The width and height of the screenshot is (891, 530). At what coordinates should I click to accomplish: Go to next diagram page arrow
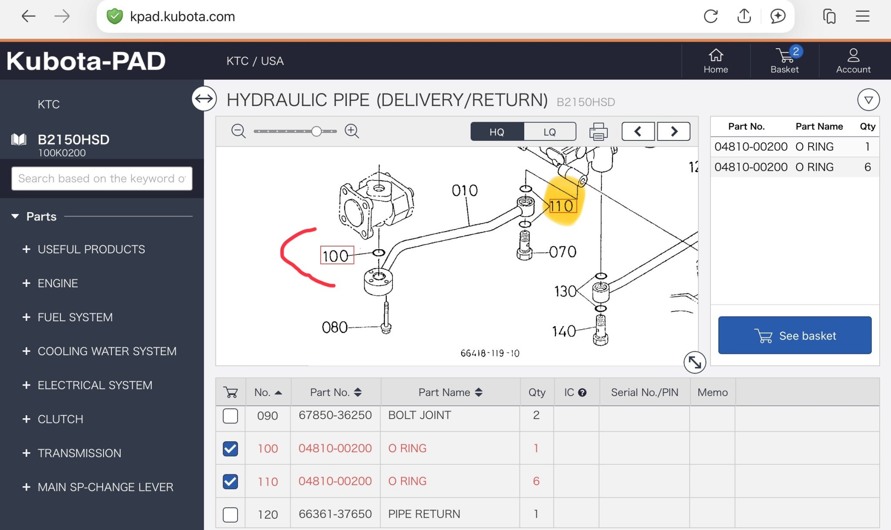[673, 131]
